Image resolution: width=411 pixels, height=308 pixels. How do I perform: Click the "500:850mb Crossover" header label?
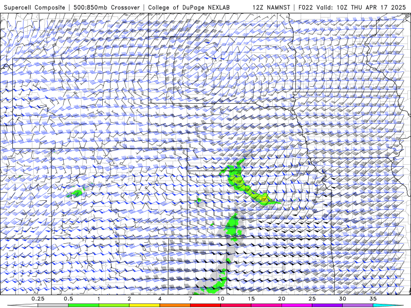coord(106,8)
